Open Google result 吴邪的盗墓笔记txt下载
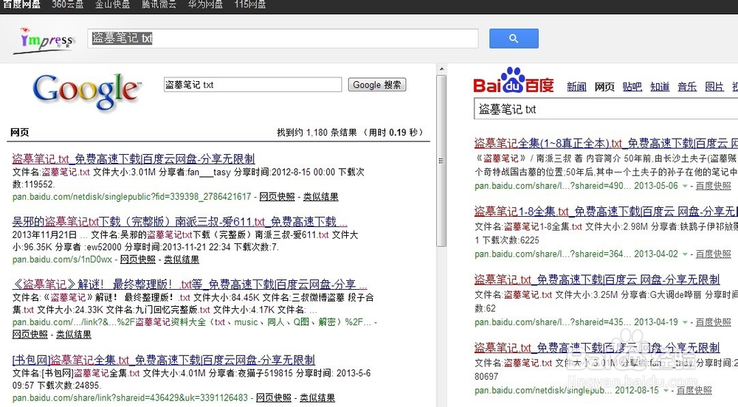 (180, 221)
